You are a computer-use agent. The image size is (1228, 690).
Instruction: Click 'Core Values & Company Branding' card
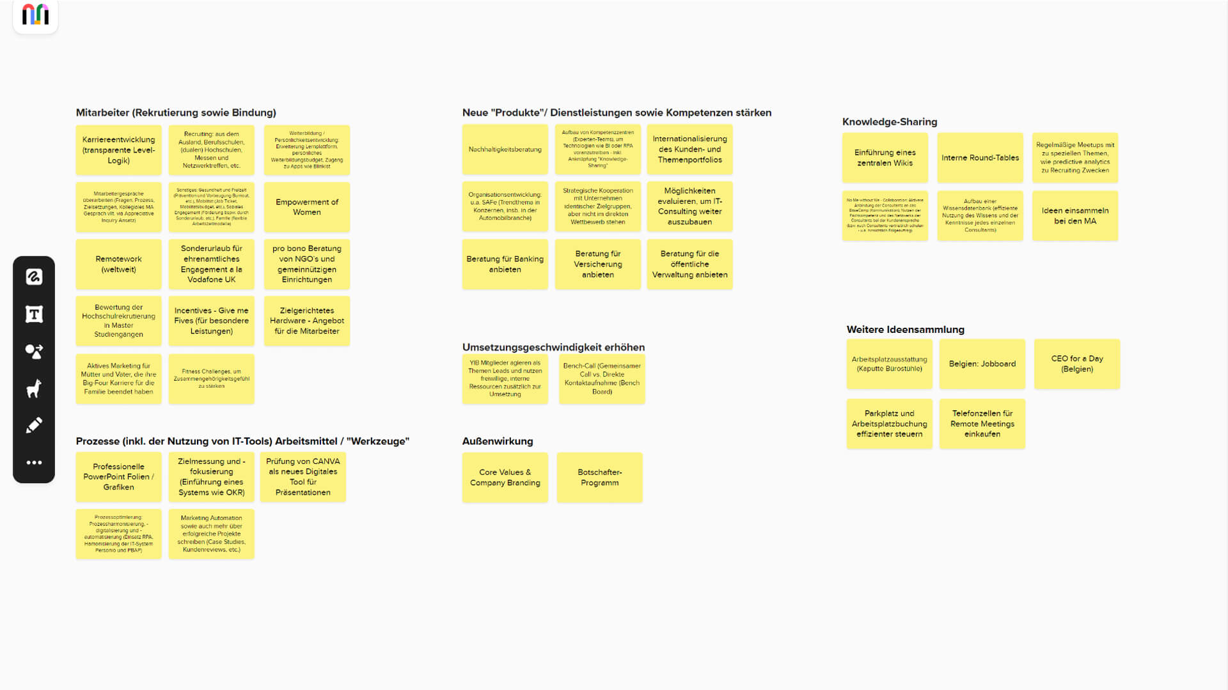pyautogui.click(x=505, y=477)
